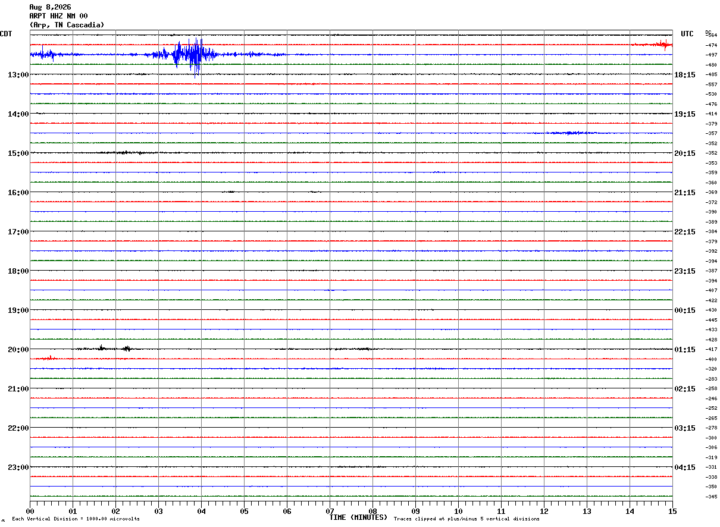Click the 13:00 CDT time label

(18, 75)
